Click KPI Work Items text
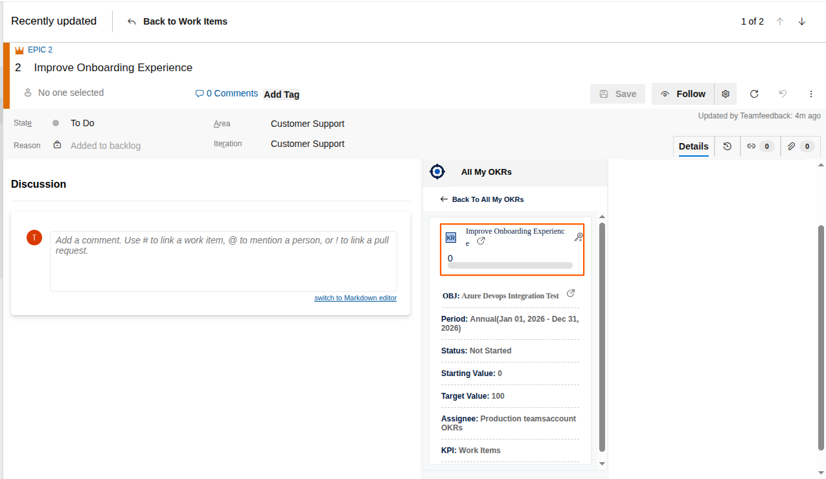Screen dimensions: 826x479 click(x=471, y=451)
